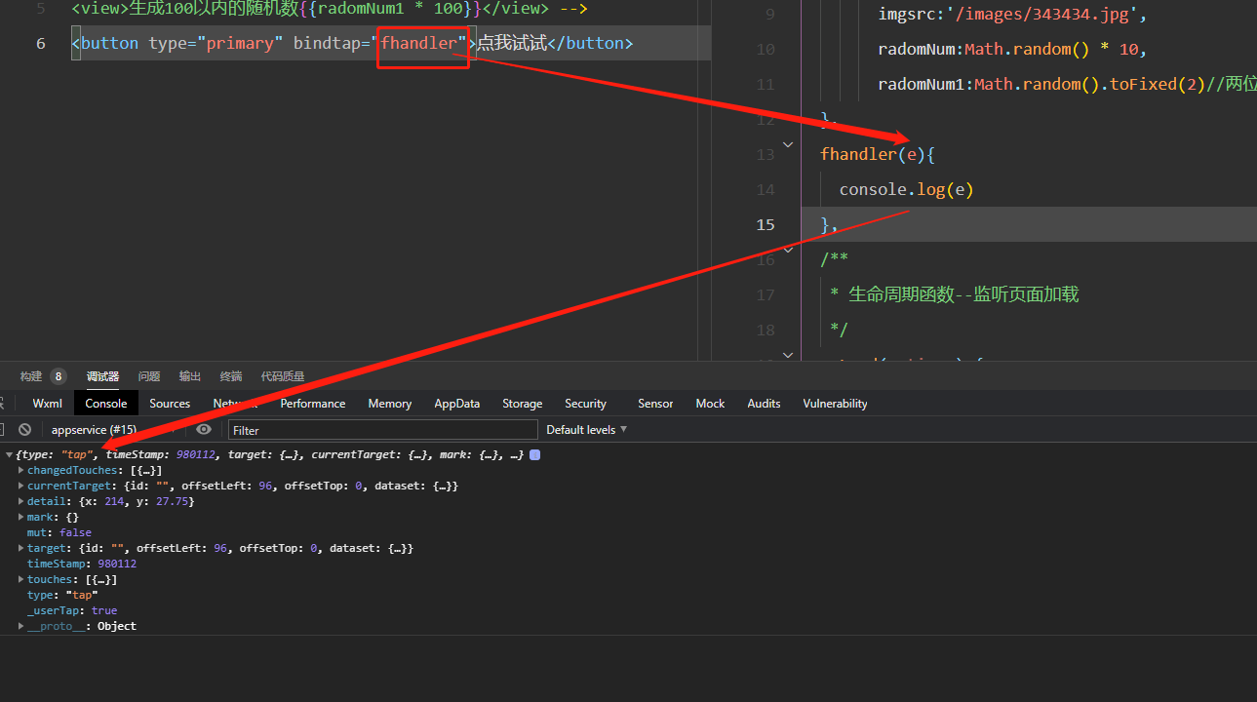The width and height of the screenshot is (1257, 702).
Task: Click the 生命周期函数--监听页面加载 comment
Action: click(x=963, y=294)
